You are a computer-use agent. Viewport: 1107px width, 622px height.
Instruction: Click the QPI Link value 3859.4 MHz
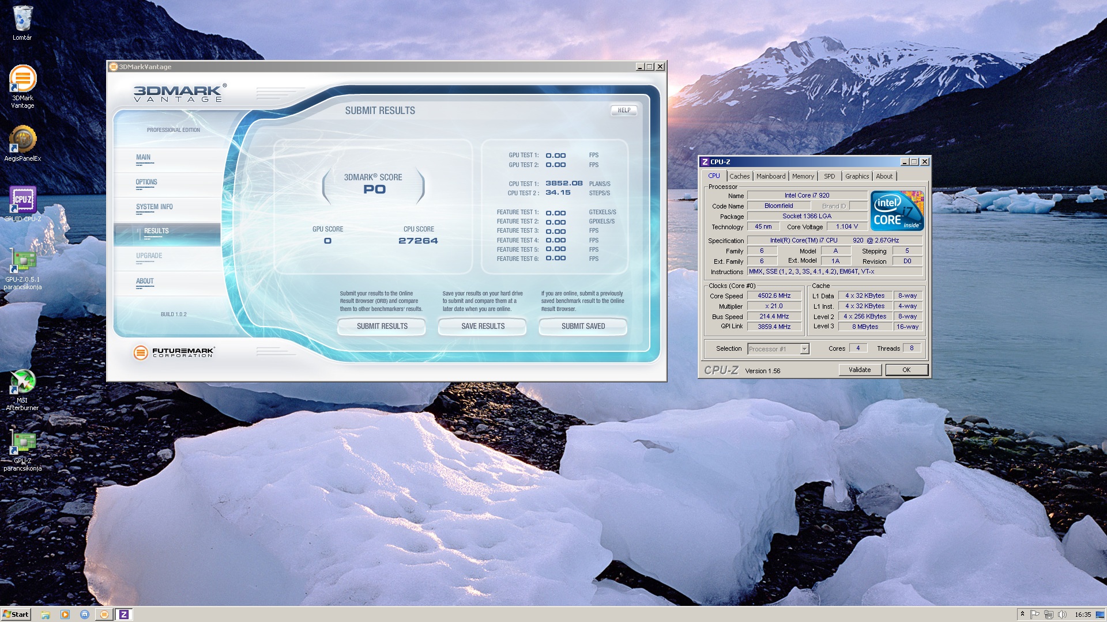click(774, 327)
